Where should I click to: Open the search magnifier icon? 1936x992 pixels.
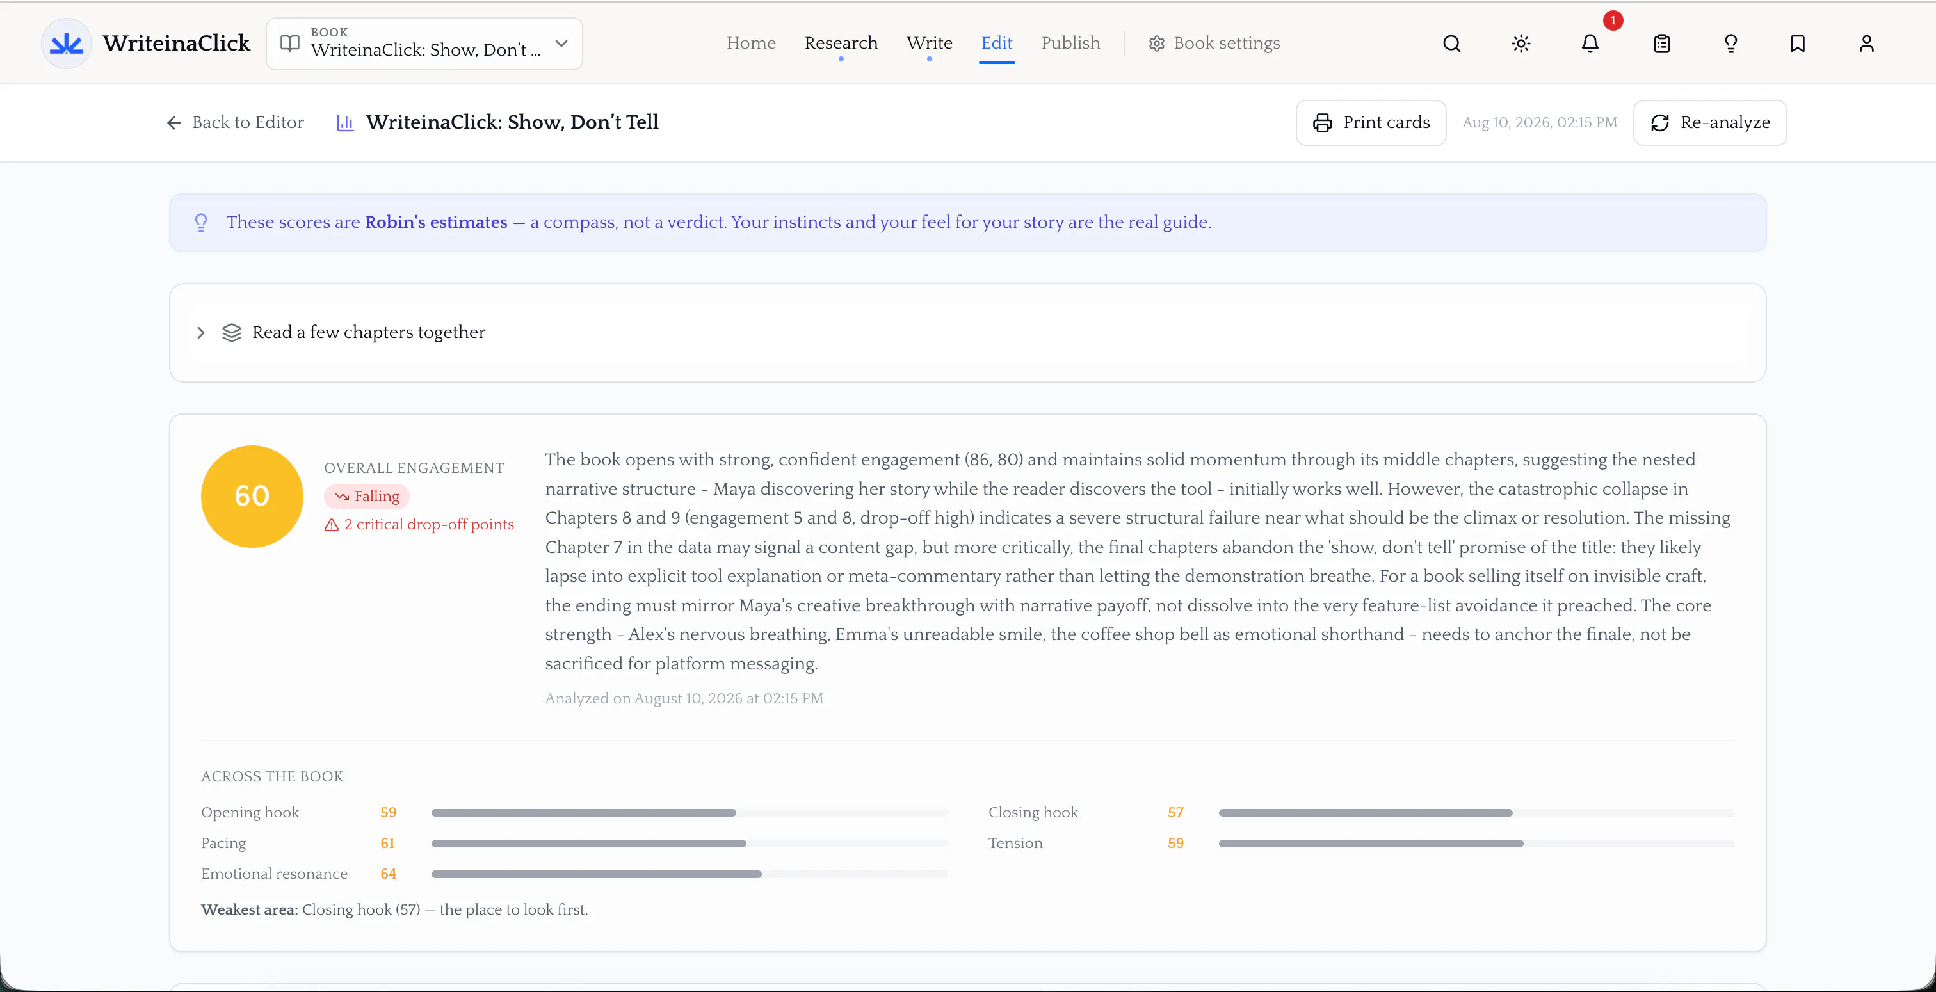pyautogui.click(x=1452, y=44)
